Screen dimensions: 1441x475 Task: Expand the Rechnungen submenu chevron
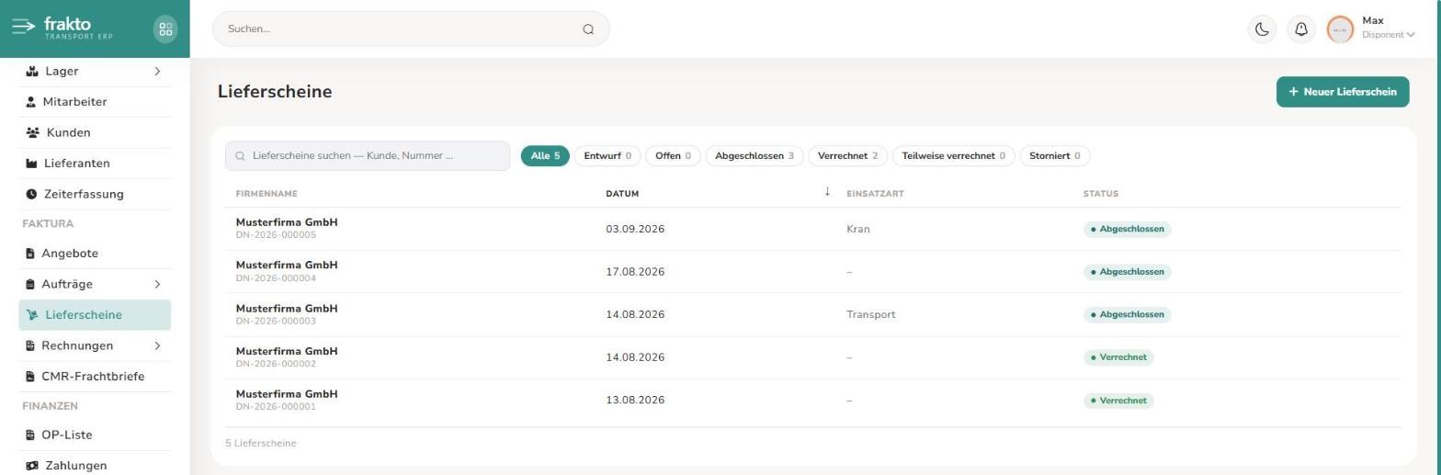pyautogui.click(x=157, y=345)
